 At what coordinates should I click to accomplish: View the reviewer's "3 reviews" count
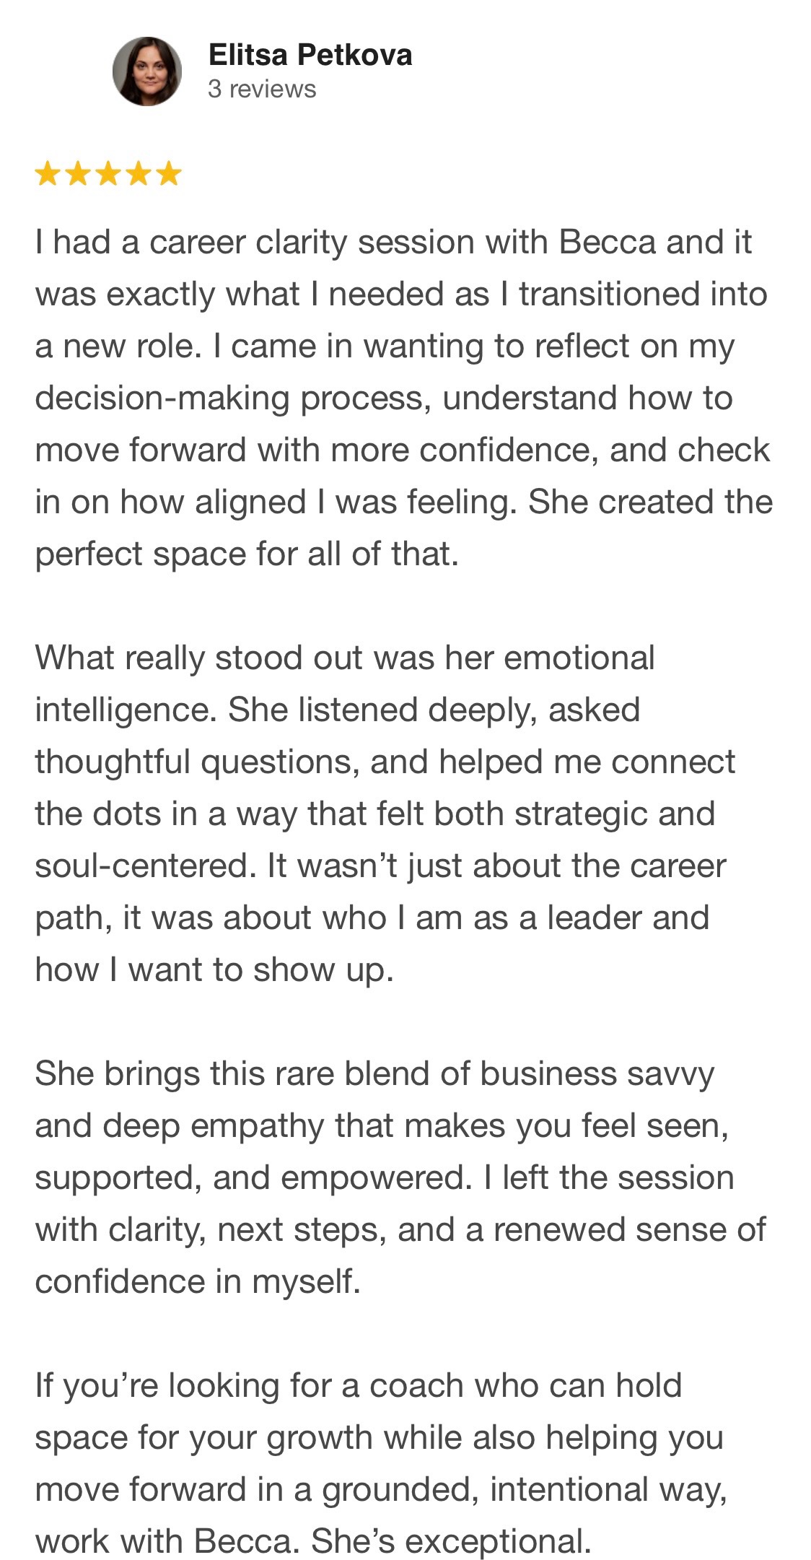coord(262,89)
